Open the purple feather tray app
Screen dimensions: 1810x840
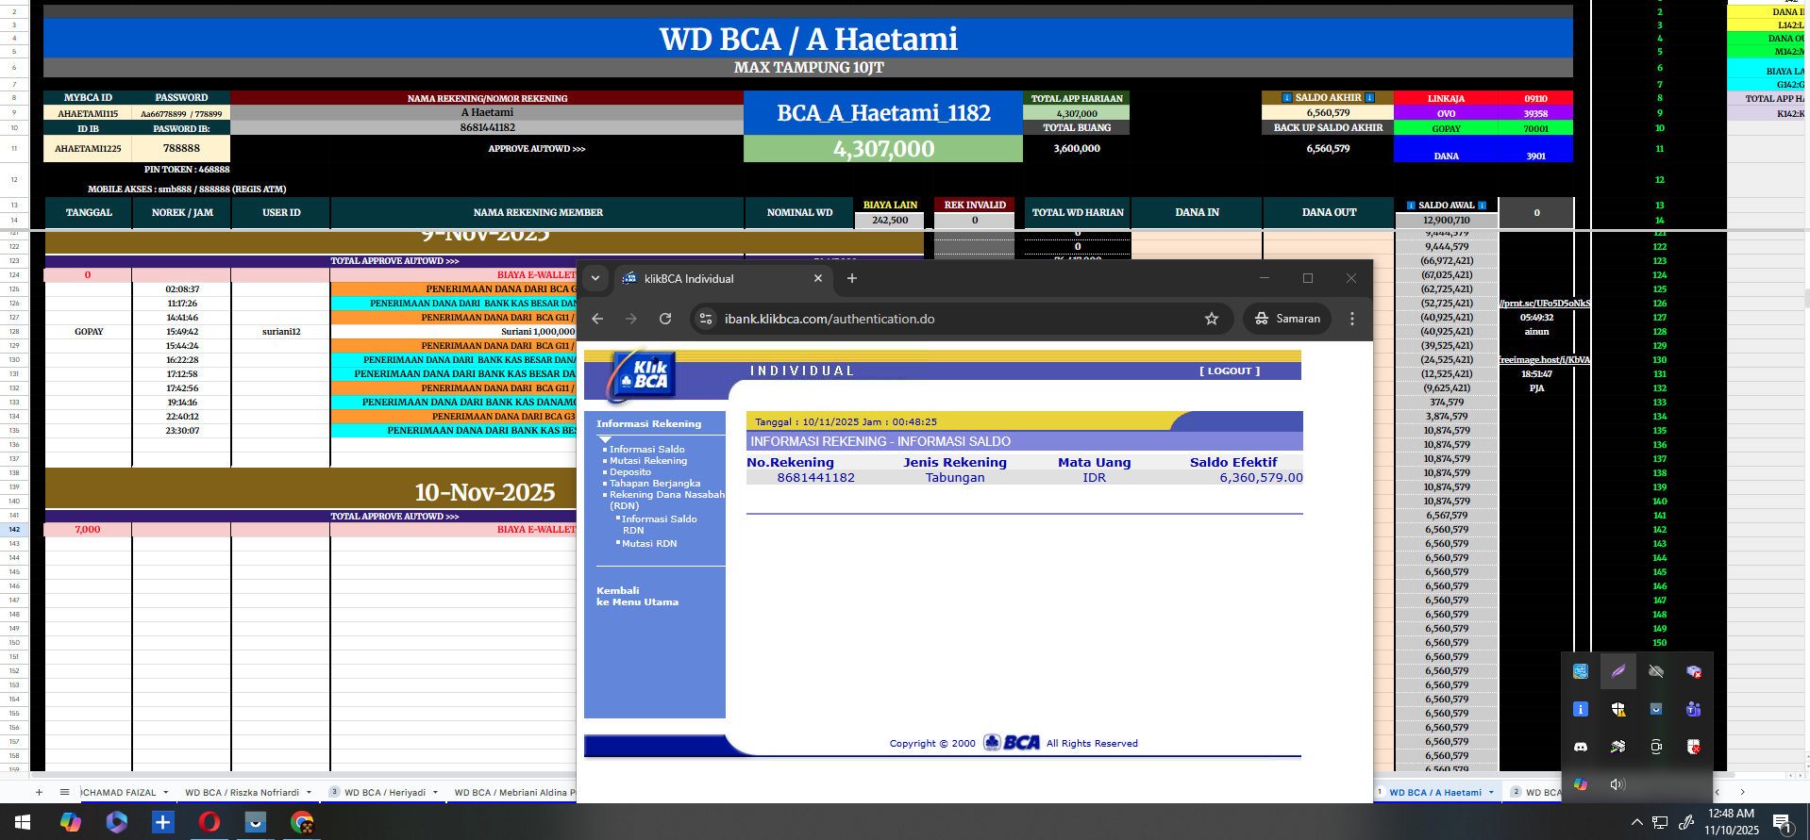pyautogui.click(x=1618, y=671)
